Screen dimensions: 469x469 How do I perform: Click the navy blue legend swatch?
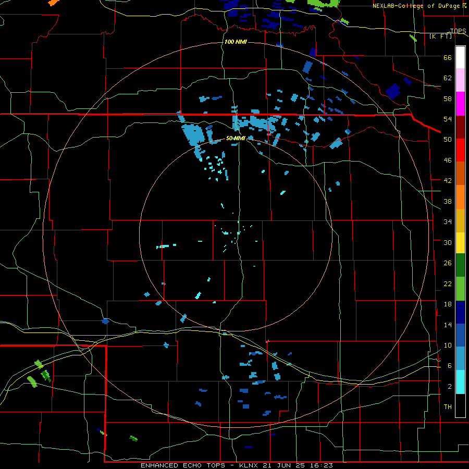(x=460, y=312)
